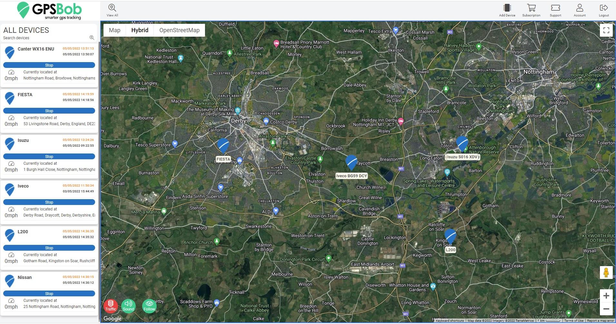Switch to the Map view tab
616x324 pixels.
(x=114, y=30)
